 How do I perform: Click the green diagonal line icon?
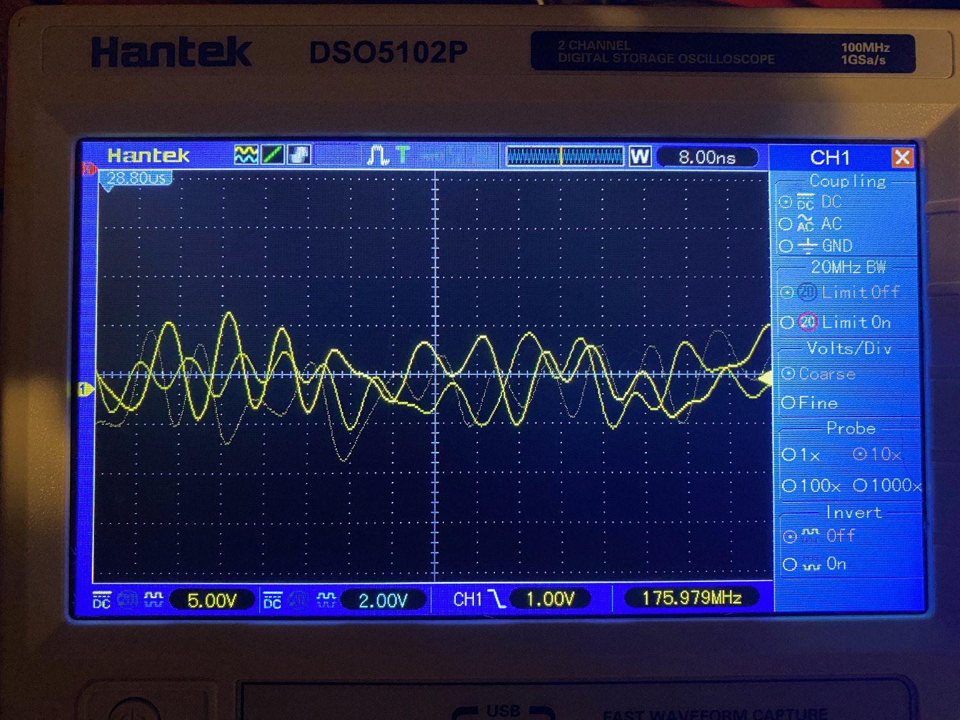click(272, 155)
